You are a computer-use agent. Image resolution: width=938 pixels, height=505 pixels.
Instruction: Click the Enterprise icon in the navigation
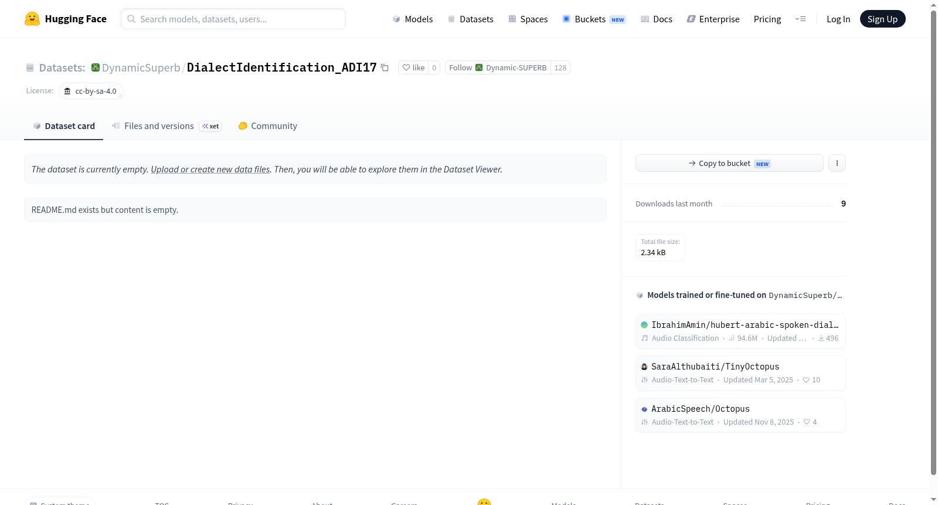691,19
